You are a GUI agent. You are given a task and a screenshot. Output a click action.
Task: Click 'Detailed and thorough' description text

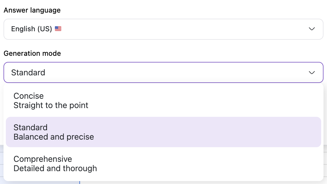tap(55, 168)
